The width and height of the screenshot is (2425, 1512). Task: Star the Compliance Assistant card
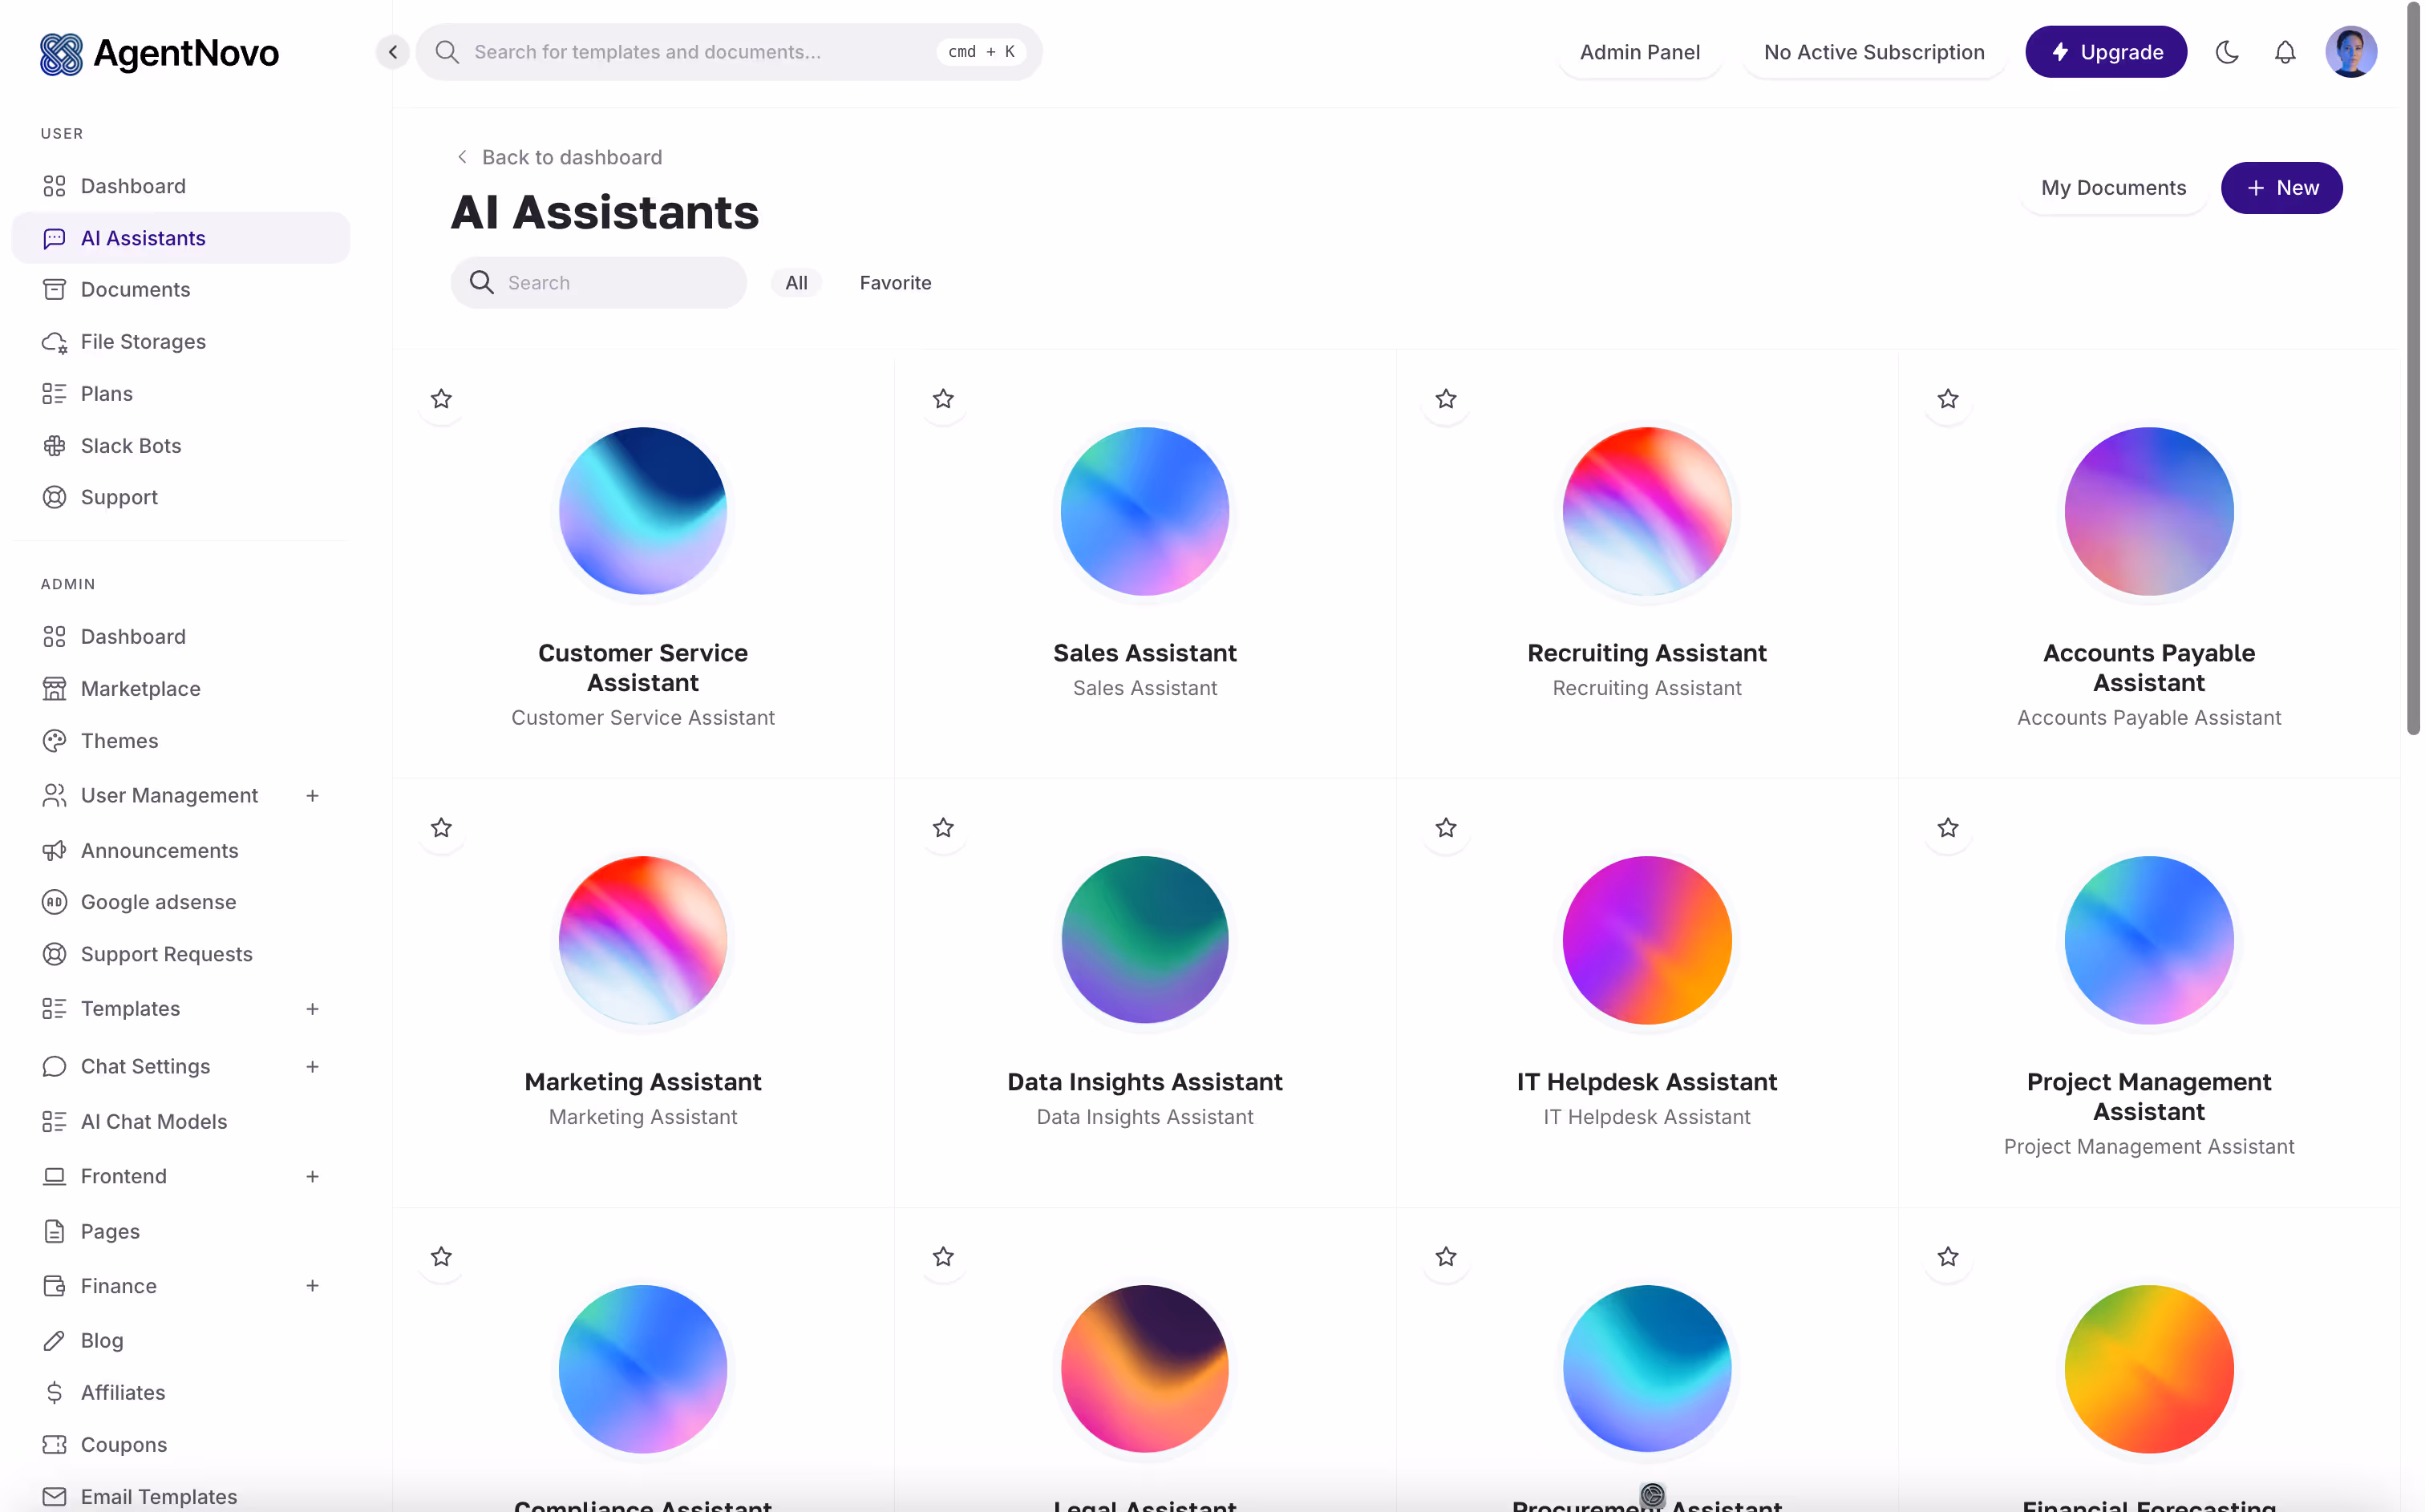click(x=441, y=1257)
